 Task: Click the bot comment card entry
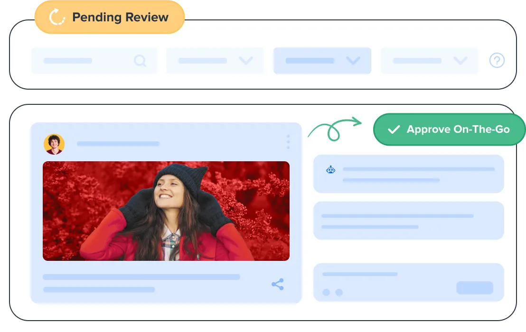click(408, 174)
